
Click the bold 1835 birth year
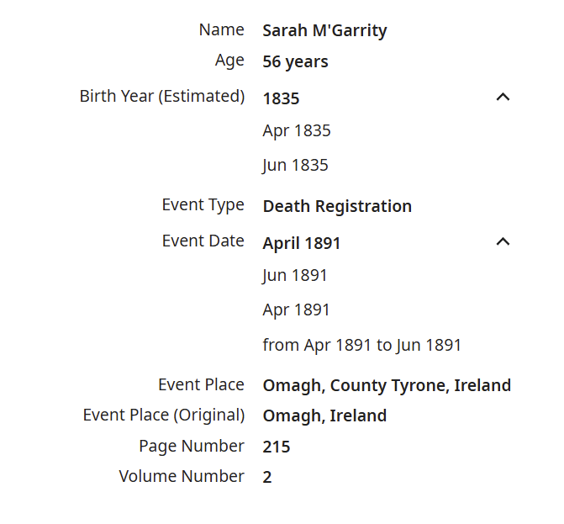click(281, 98)
